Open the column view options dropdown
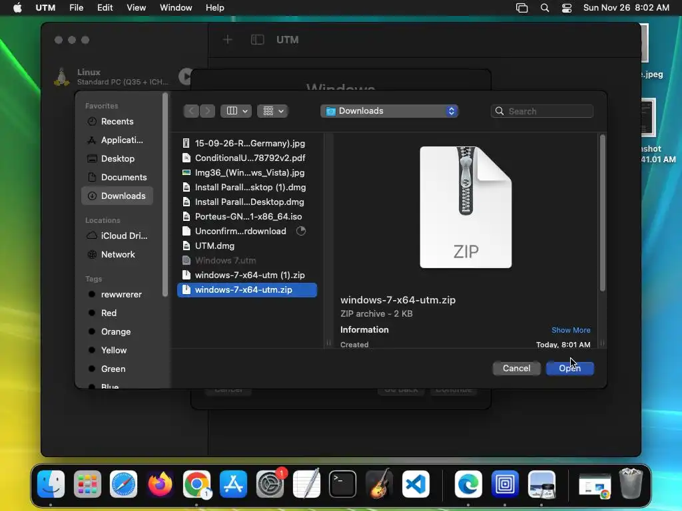The image size is (682, 511). coord(236,111)
